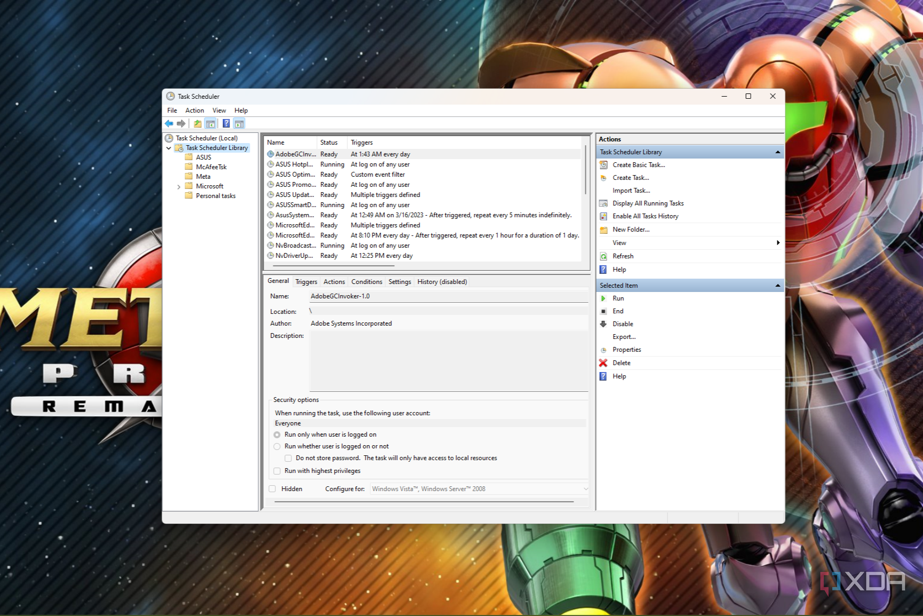Check the Hidden checkbox

272,488
